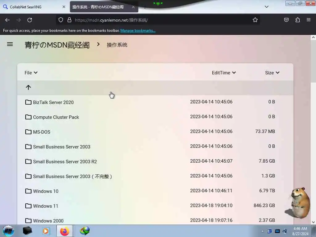
Task: Click the MS-DOS folder icon
Action: [28, 132]
